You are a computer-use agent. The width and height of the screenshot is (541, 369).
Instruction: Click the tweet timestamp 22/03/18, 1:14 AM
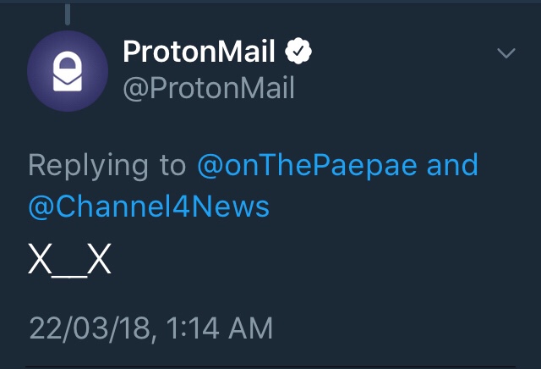coord(150,328)
